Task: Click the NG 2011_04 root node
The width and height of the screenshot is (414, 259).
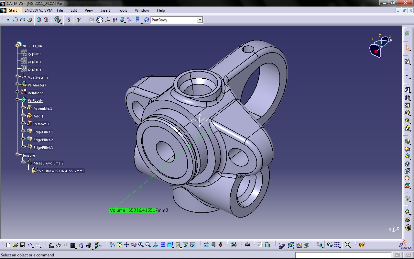Action: coord(32,46)
